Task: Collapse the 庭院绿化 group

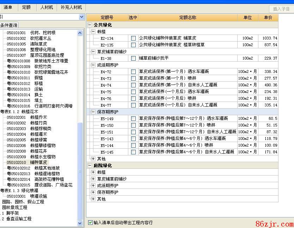Action: tap(90, 166)
